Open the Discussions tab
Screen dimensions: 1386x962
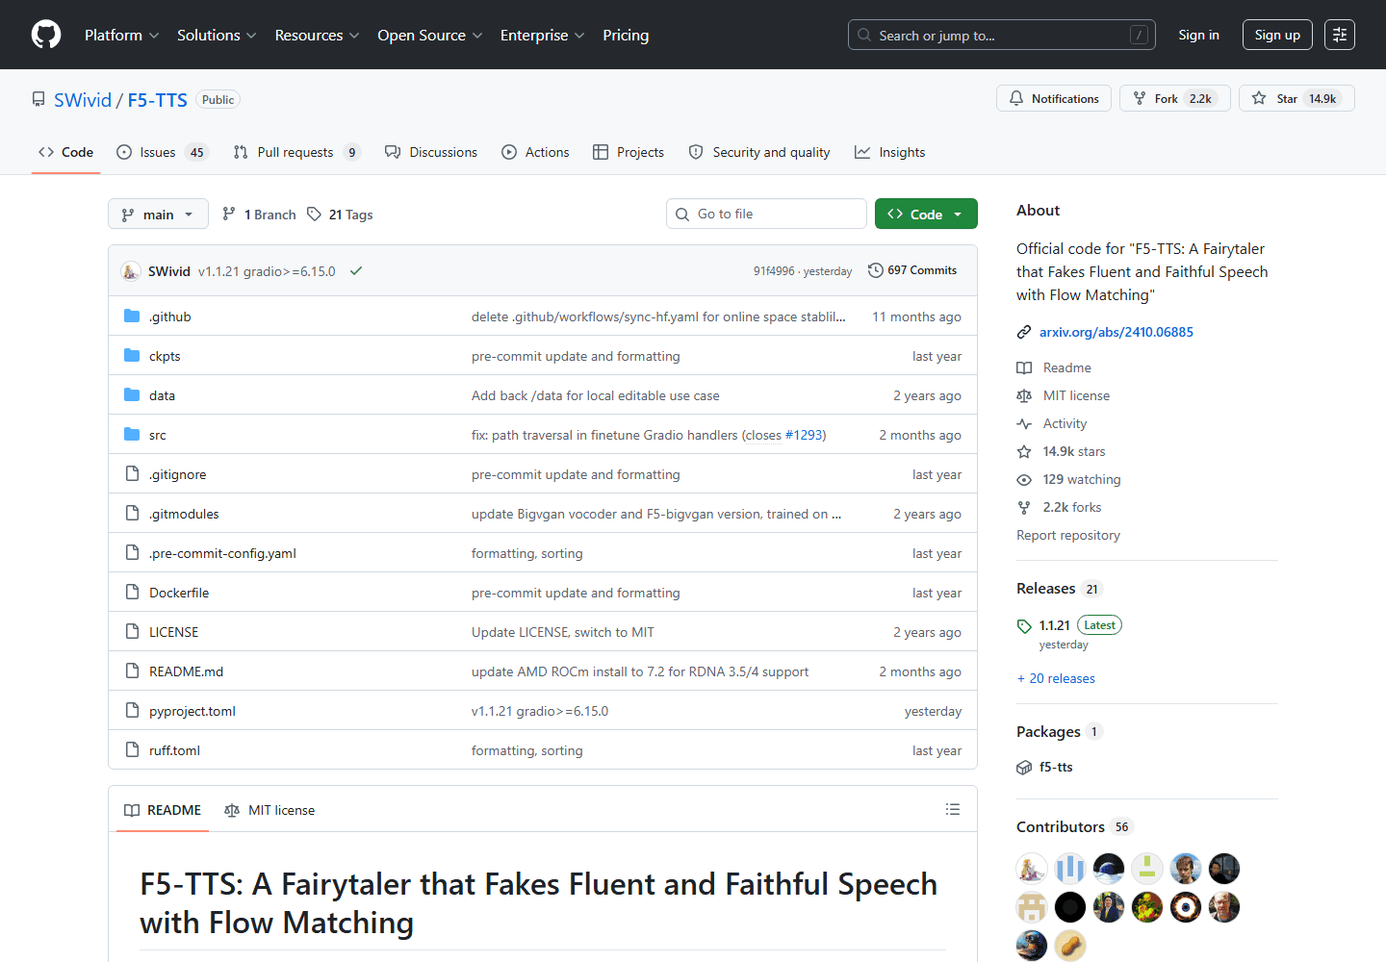click(x=431, y=152)
